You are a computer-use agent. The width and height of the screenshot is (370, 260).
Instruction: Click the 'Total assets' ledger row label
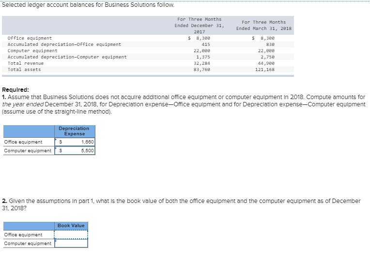click(24, 70)
